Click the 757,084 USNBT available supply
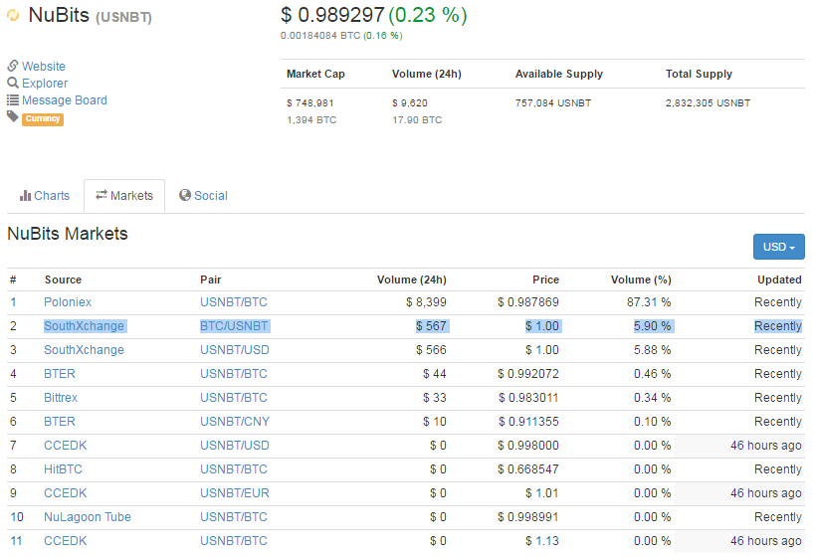The width and height of the screenshot is (815, 558). point(553,102)
